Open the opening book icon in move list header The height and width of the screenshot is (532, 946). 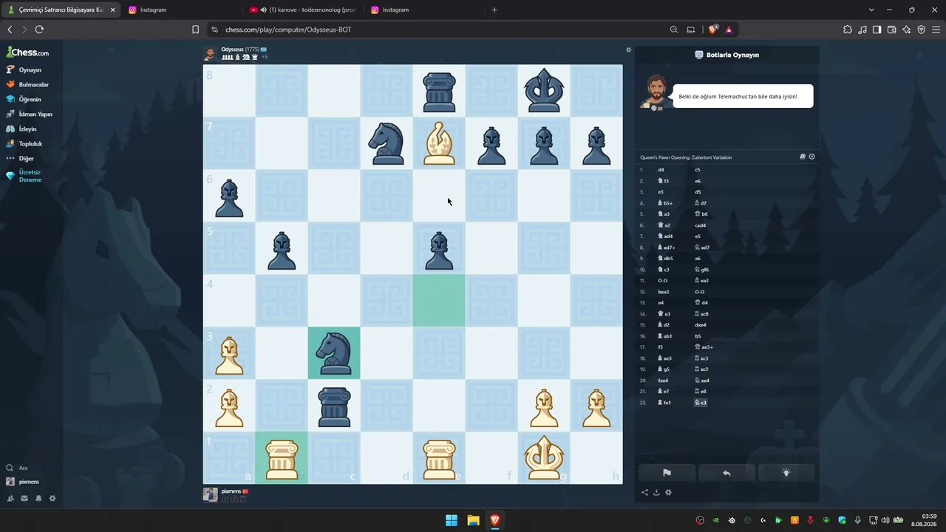[803, 157]
